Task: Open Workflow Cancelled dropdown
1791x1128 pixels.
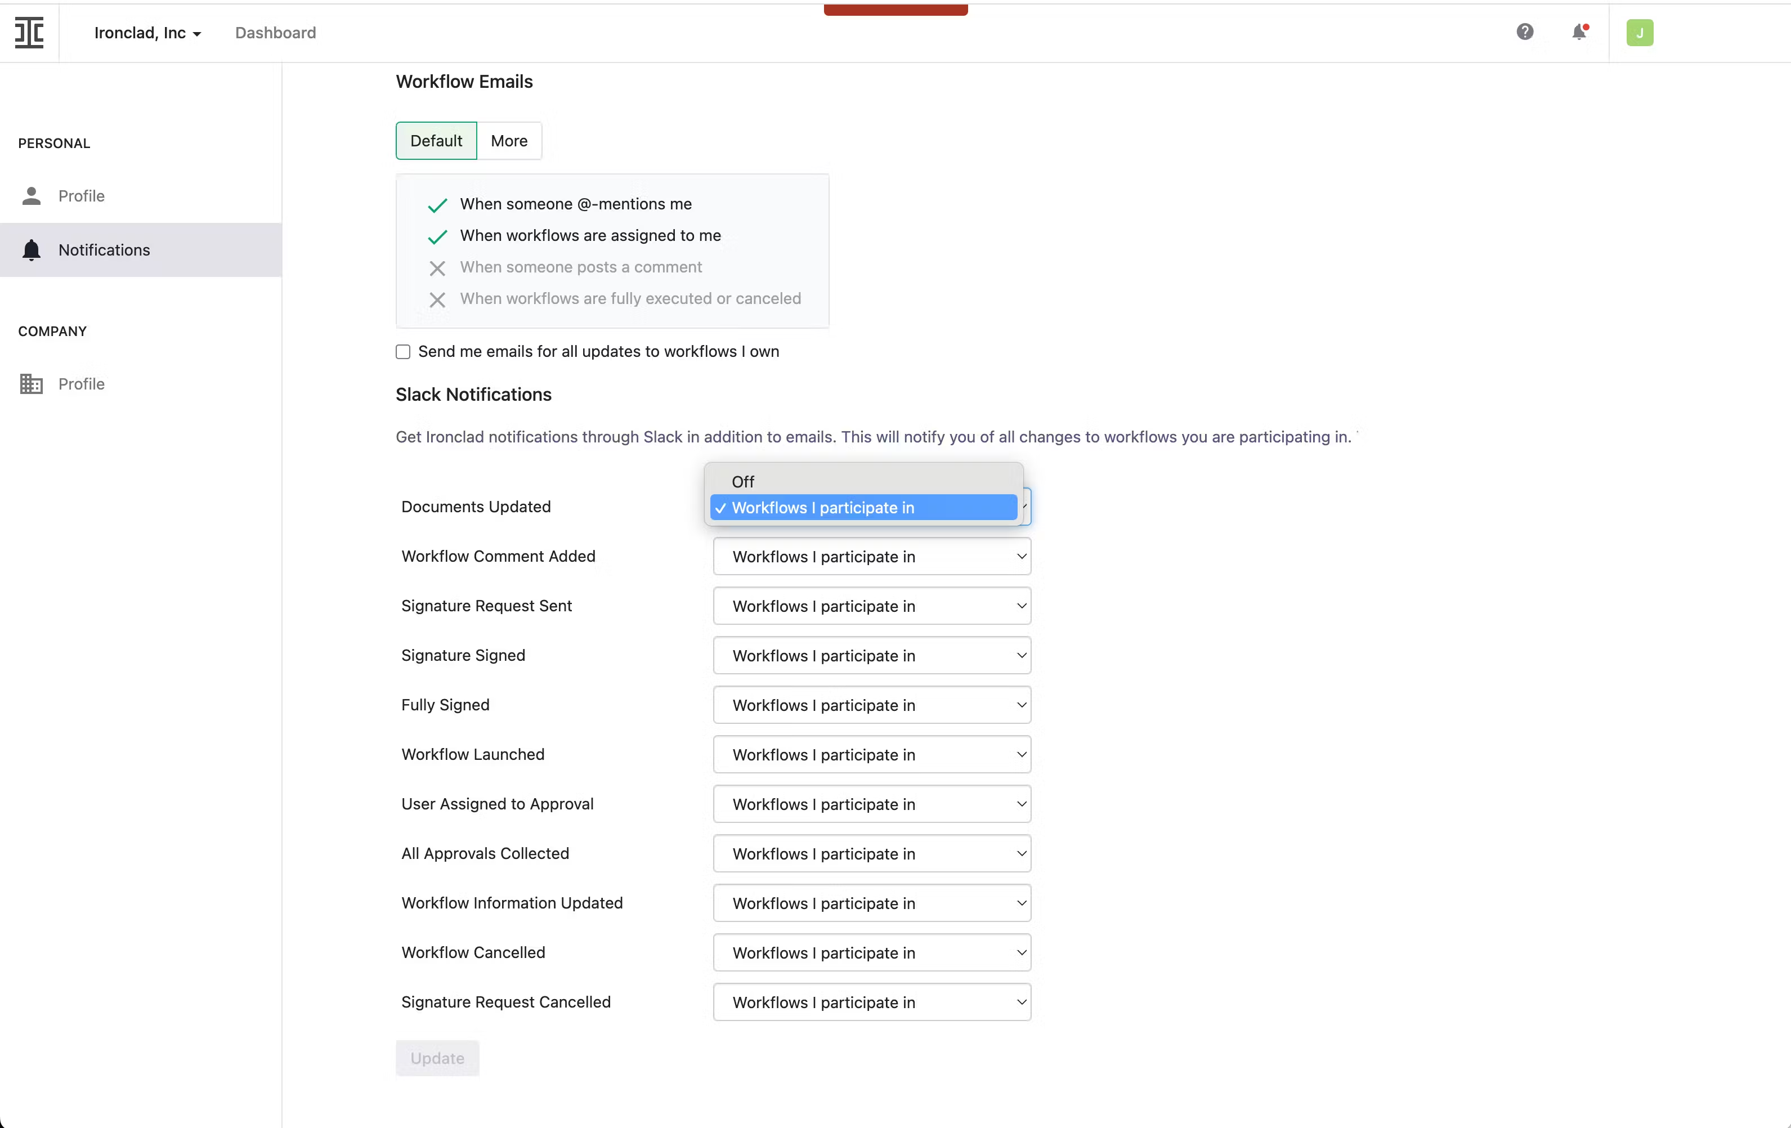Action: pyautogui.click(x=872, y=952)
